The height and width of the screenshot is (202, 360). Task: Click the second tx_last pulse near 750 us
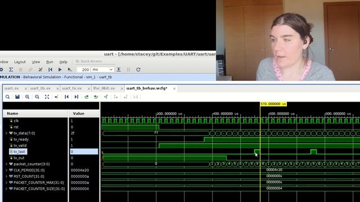pyautogui.click(x=313, y=151)
